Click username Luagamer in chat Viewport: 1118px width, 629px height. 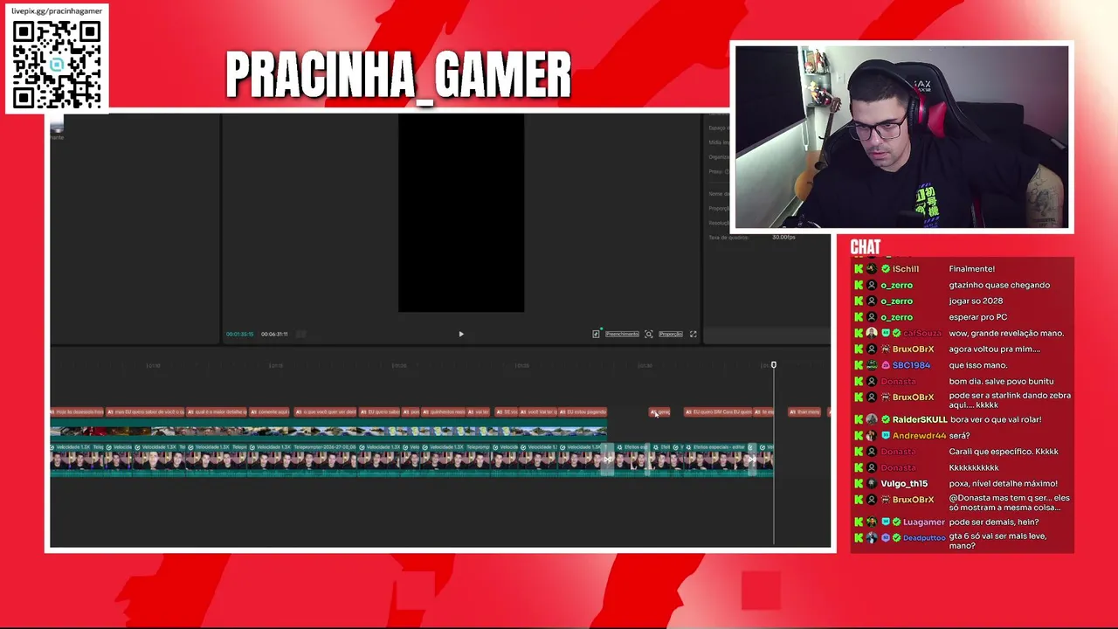click(x=924, y=522)
